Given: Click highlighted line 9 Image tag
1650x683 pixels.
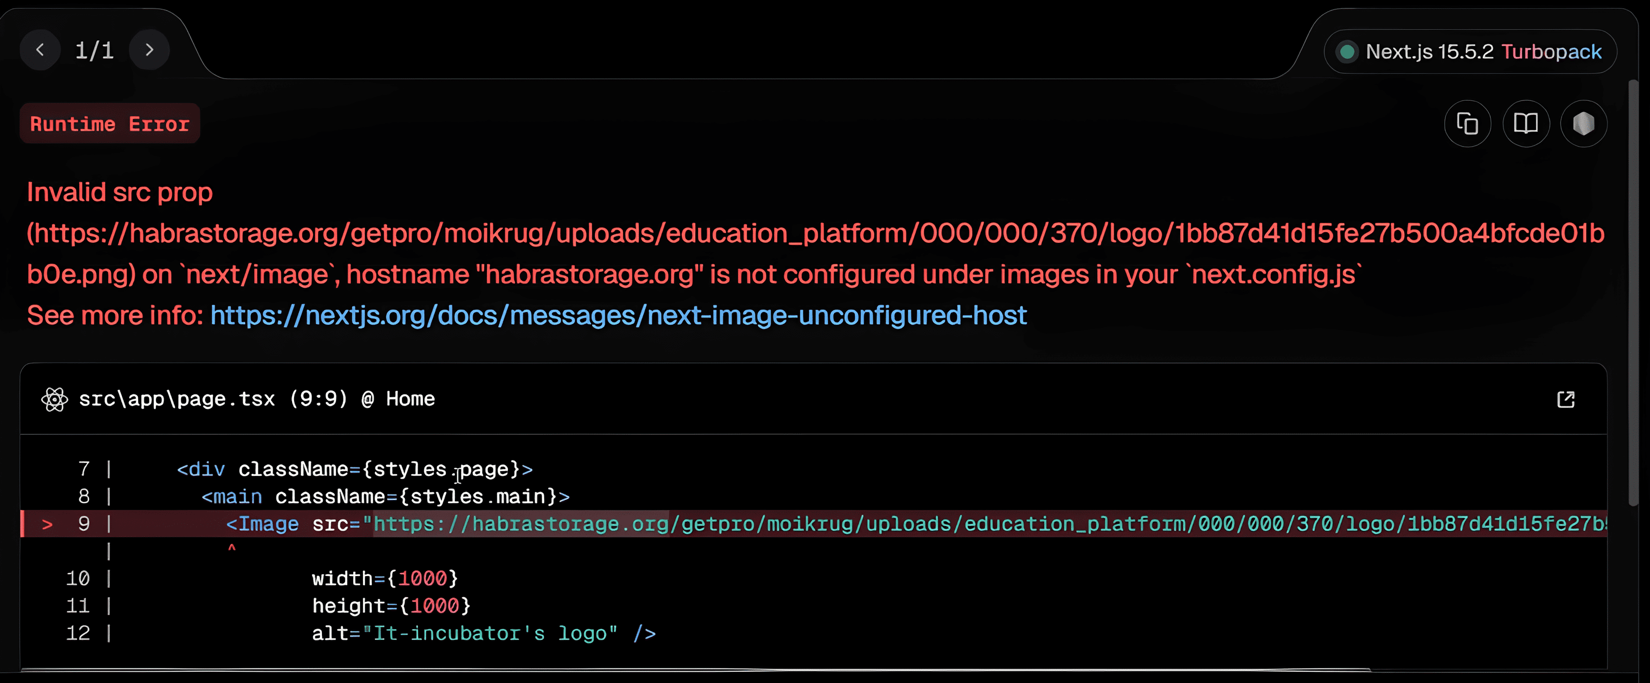Looking at the screenshot, I should tap(263, 524).
